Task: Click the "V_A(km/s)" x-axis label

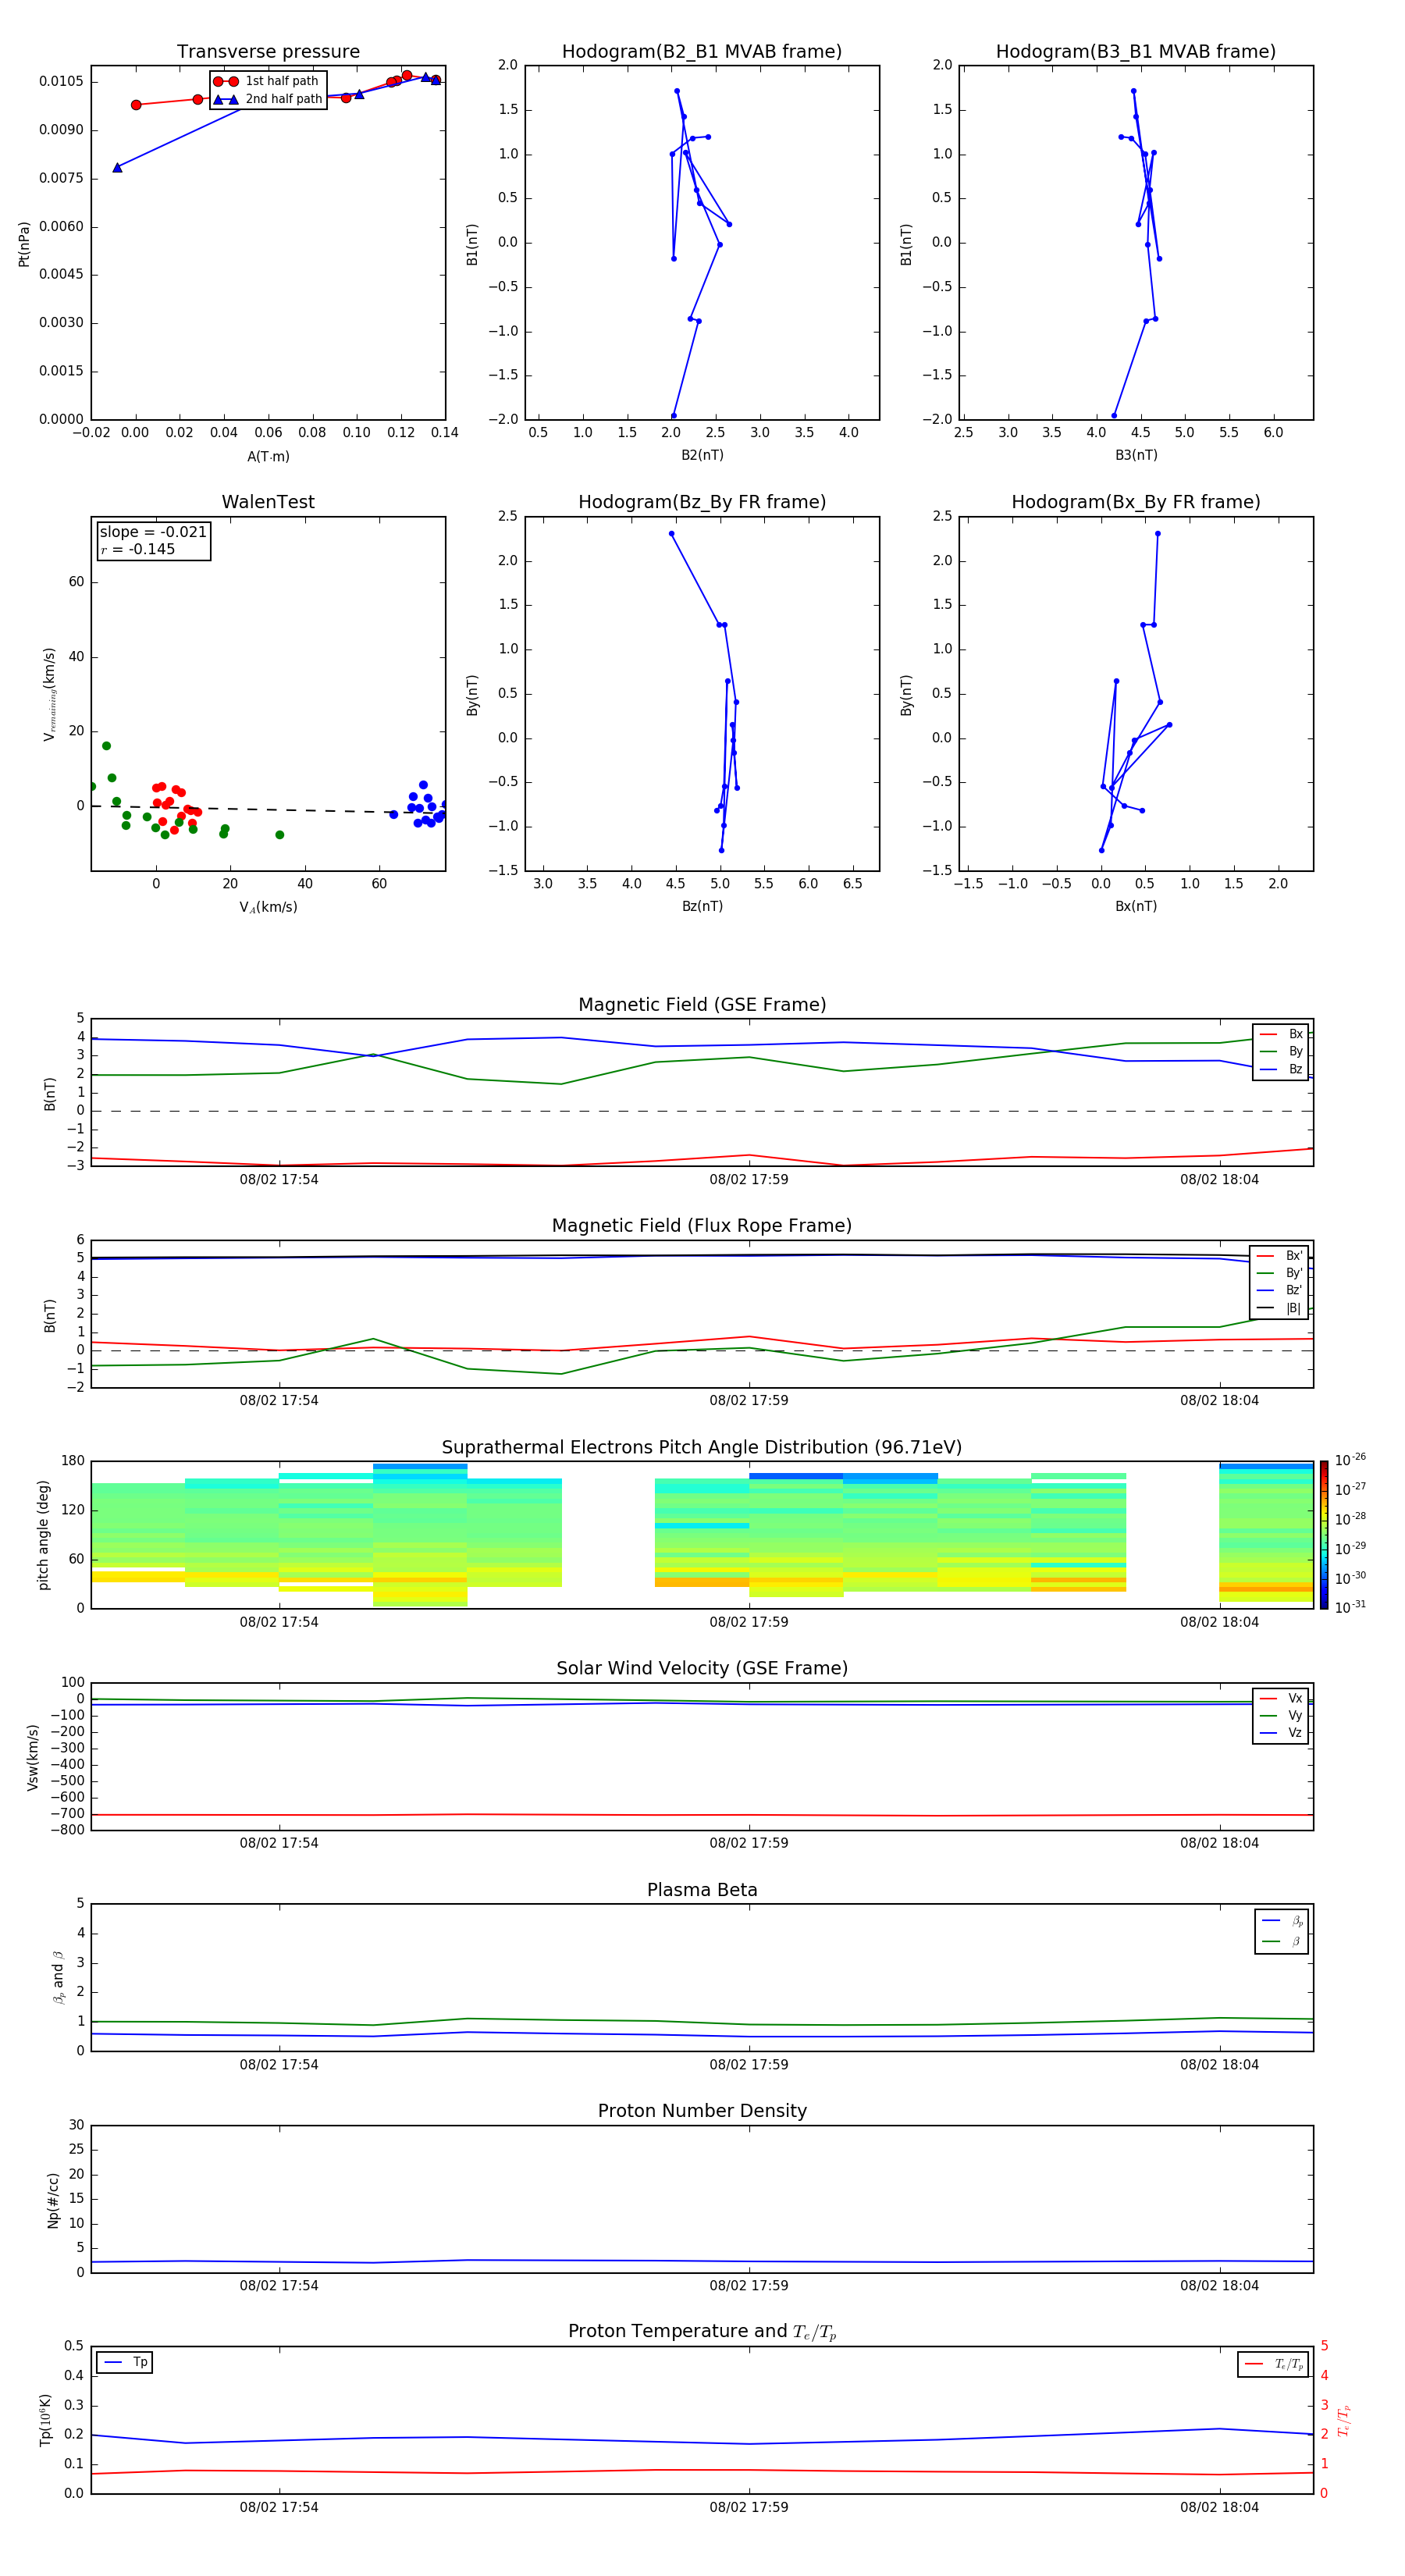Action: click(268, 908)
